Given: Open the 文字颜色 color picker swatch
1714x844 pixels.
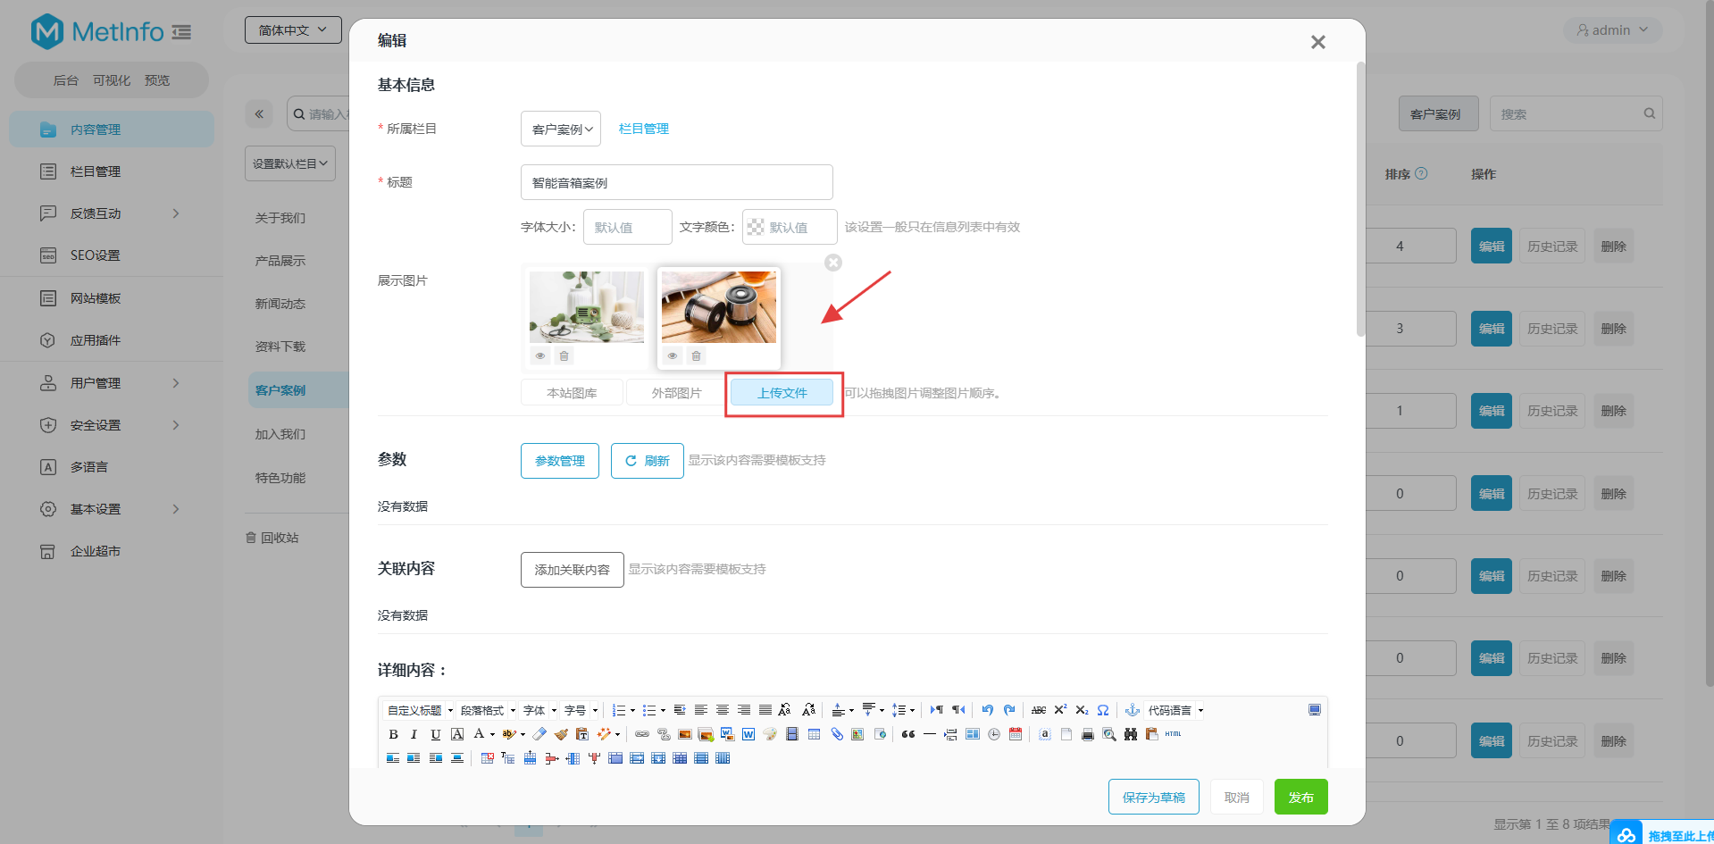Looking at the screenshot, I should [x=756, y=227].
